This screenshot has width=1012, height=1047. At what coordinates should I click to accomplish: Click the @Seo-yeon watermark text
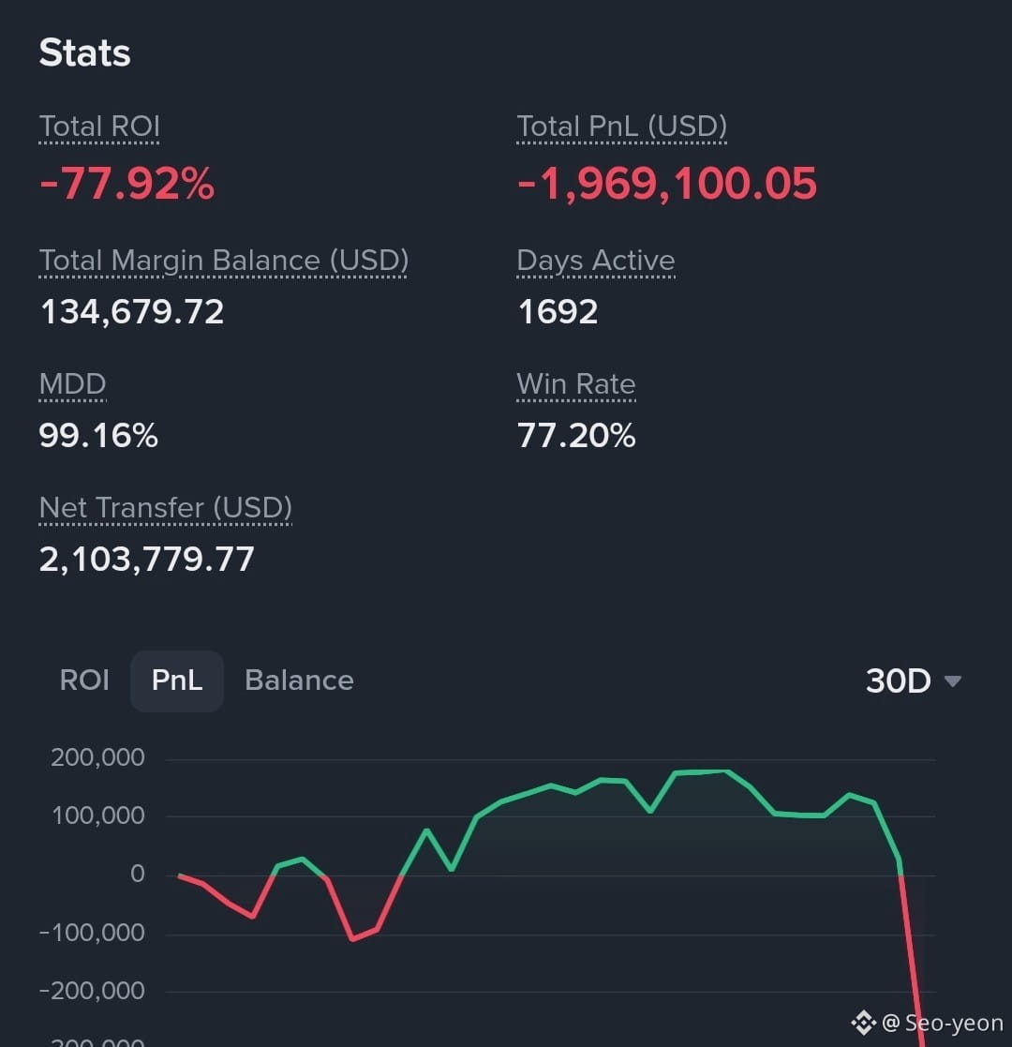[942, 1023]
